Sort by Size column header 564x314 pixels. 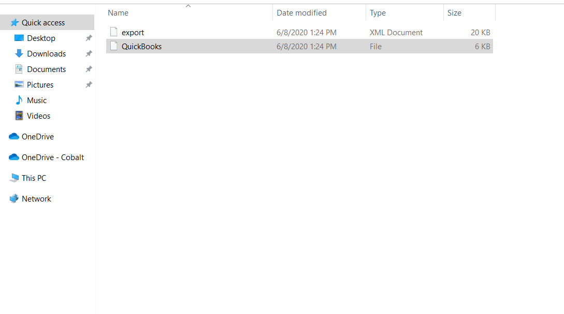coord(454,12)
